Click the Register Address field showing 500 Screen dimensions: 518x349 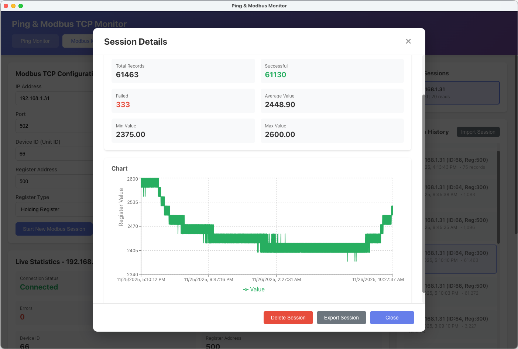coord(54,181)
